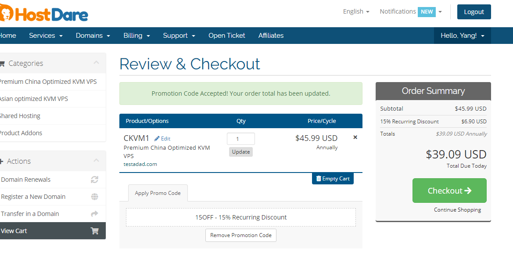Viewport: 513px width, 259px height.
Task: Click the Continue Shopping link
Action: point(457,210)
